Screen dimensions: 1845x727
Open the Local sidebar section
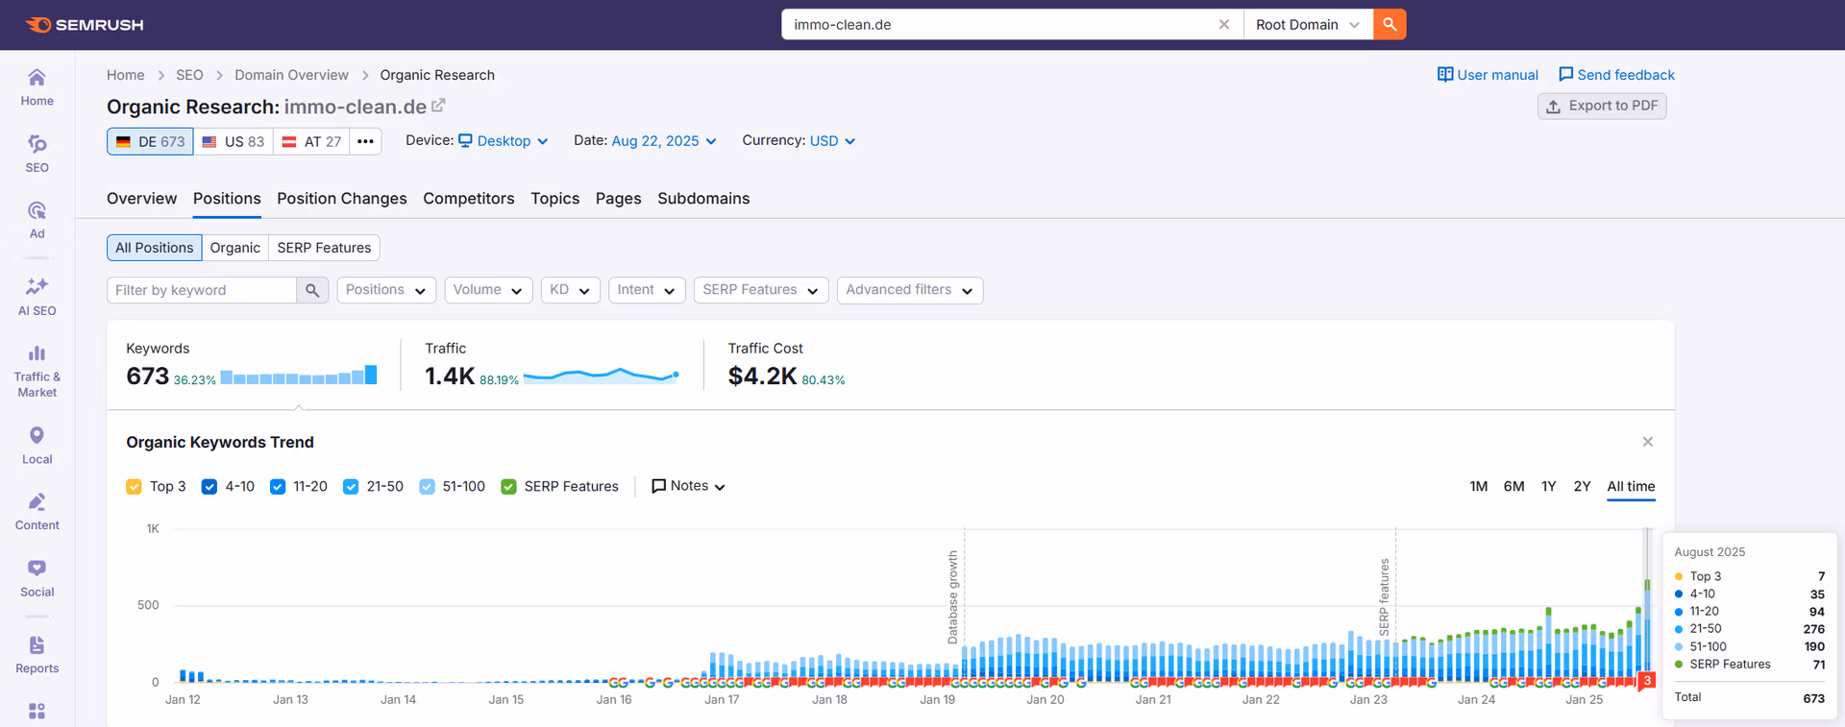click(x=37, y=446)
